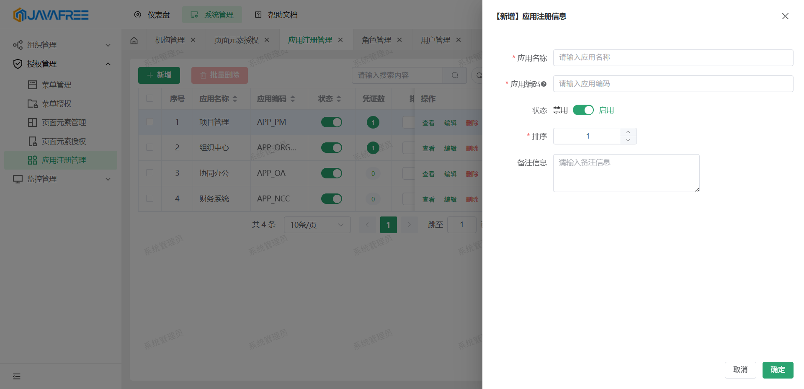
Task: Select 页面元素管理 in the sidebar
Action: click(x=64, y=122)
